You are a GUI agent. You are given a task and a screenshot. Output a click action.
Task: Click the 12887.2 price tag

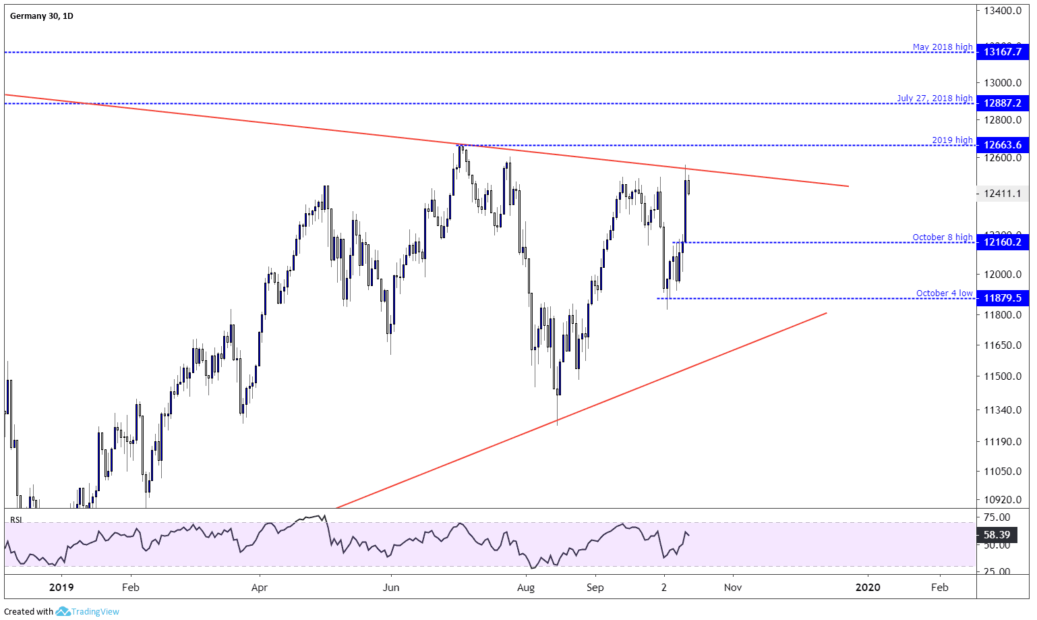pos(1003,103)
